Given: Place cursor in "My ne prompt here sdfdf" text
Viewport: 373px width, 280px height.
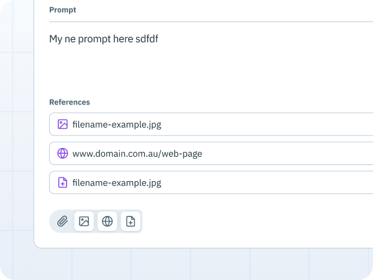Looking at the screenshot, I should point(104,39).
